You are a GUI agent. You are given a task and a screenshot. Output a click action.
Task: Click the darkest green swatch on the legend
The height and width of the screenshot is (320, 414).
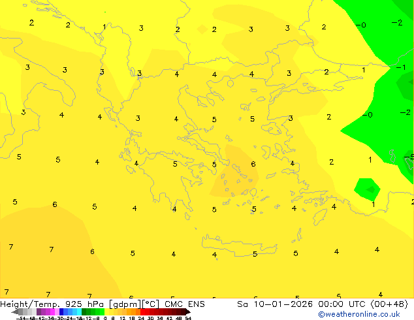(x=84, y=312)
